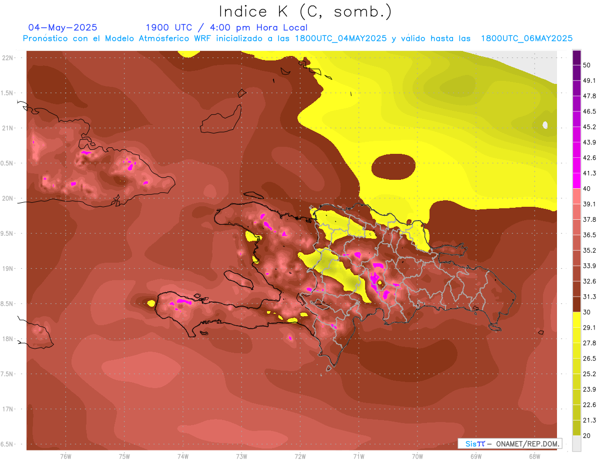Click the colorbar value '30'
This screenshot has width=600, height=463.
[x=587, y=312]
